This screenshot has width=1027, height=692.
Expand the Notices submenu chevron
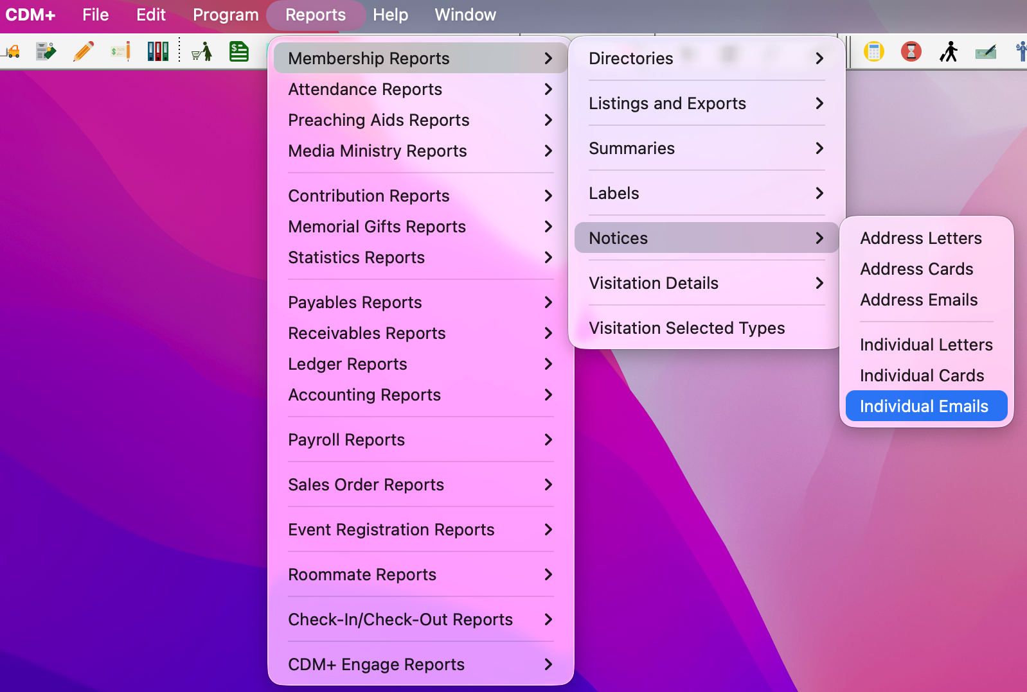click(819, 238)
